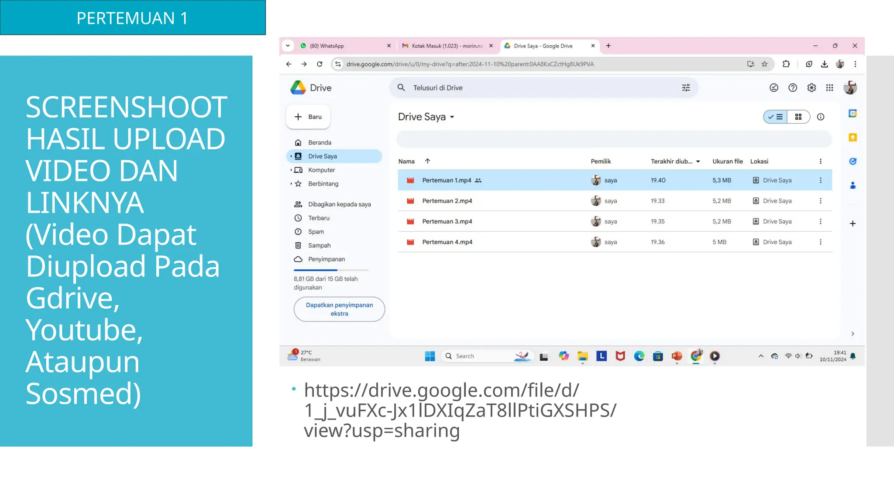The width and height of the screenshot is (894, 503).
Task: Open Google Keep side panel icon
Action: 852,138
